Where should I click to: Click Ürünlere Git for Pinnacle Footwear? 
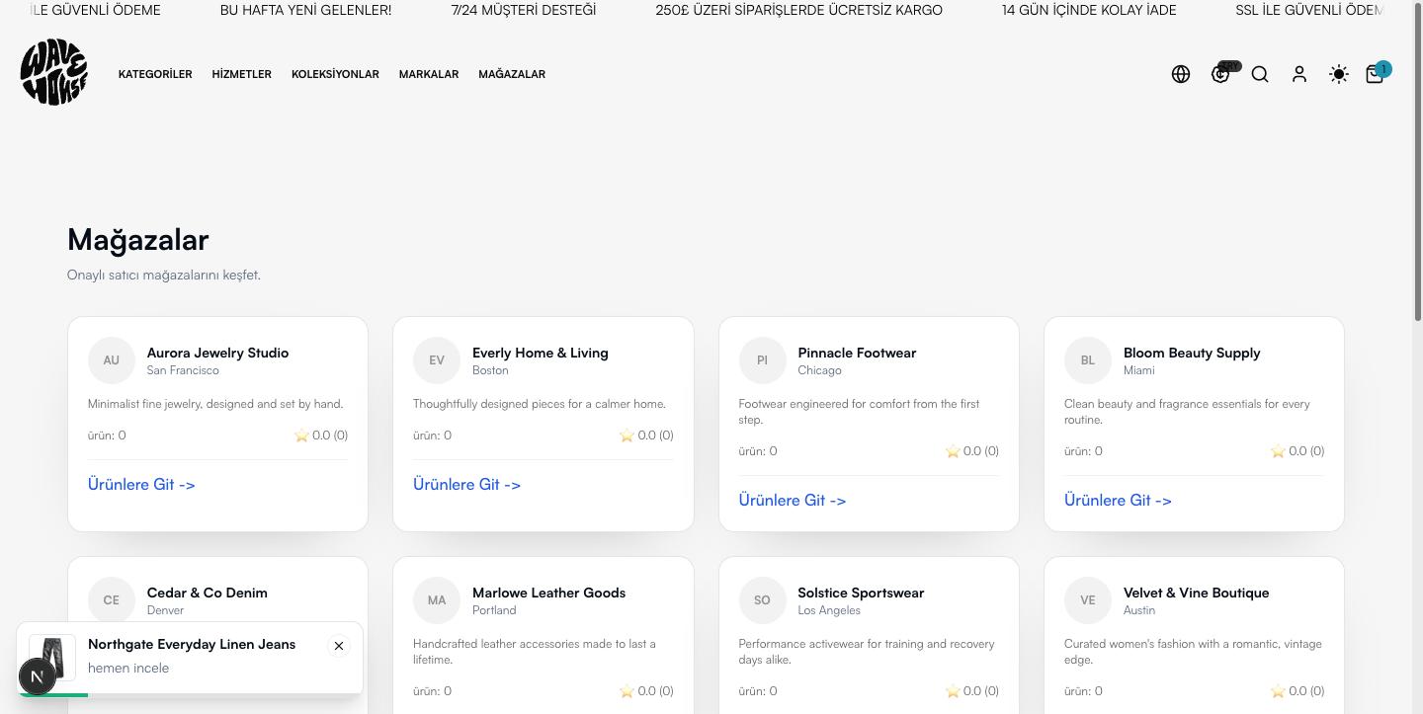click(793, 500)
